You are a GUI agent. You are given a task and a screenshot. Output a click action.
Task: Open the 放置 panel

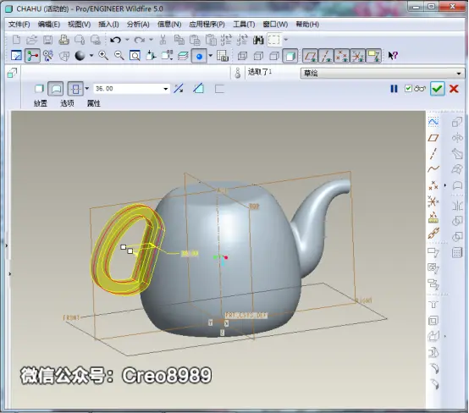pos(41,103)
